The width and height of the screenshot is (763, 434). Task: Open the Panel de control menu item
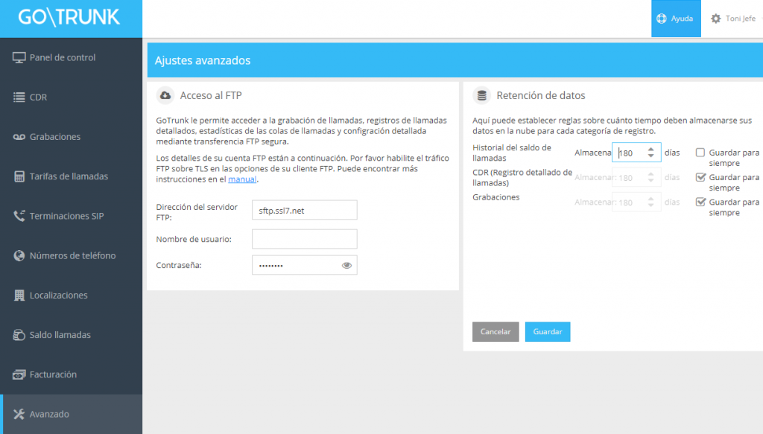(x=71, y=57)
